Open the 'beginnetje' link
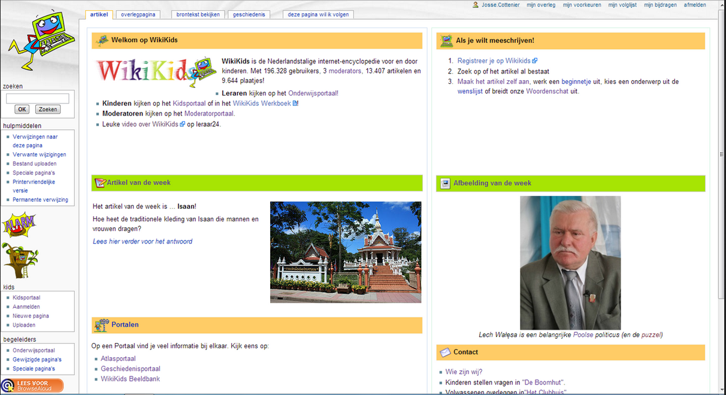The image size is (726, 395). [x=576, y=81]
